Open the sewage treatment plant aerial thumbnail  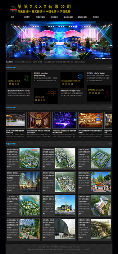101,158
